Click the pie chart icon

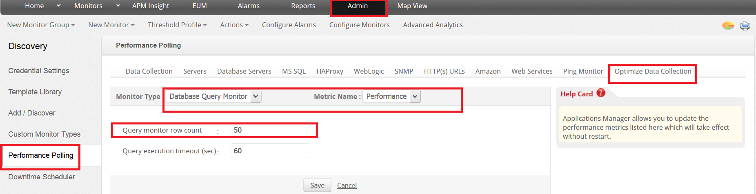(728, 26)
